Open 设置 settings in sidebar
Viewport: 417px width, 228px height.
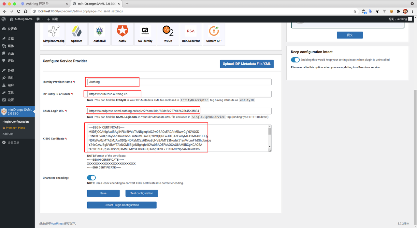[x=17, y=100]
